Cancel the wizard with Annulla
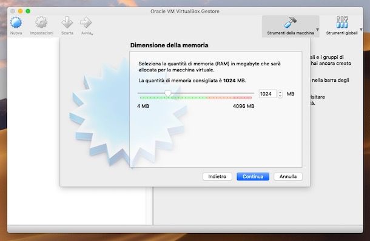 coord(288,176)
